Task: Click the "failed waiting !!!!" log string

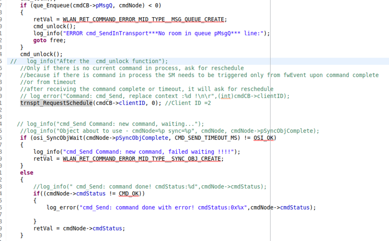Action: (x=150, y=152)
